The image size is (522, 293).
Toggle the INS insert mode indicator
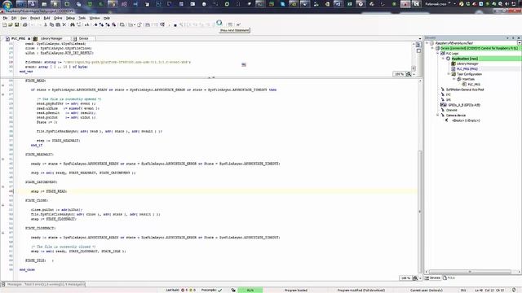click(463, 290)
